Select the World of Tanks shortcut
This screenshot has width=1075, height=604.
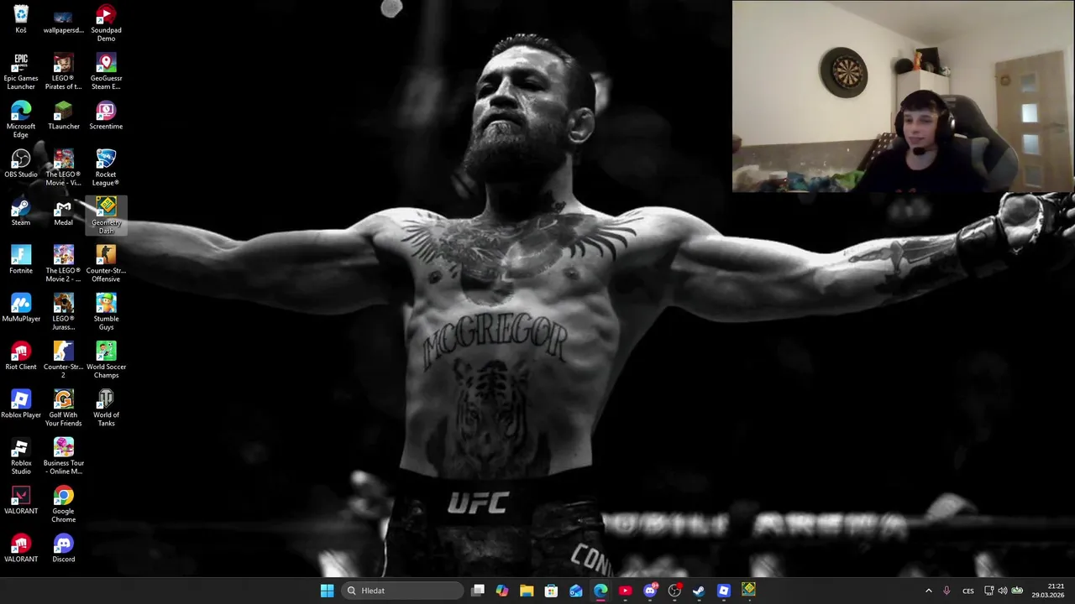click(x=106, y=409)
